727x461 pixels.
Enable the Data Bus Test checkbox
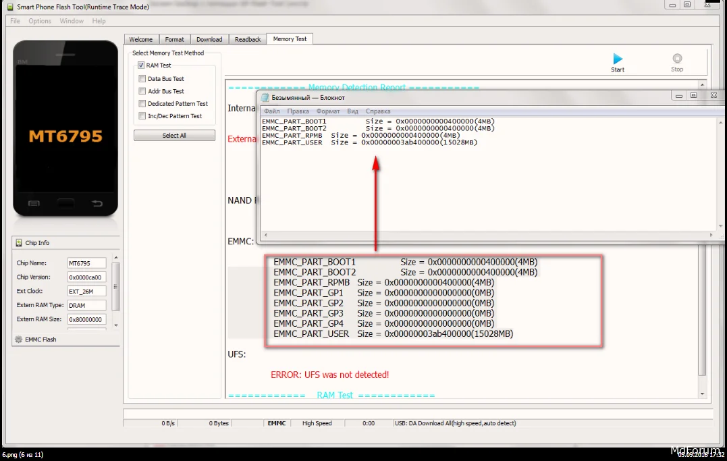142,79
